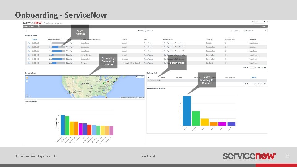Click the Logout button in the gray banner
This screenshot has width=297, height=167.
coord(263,27)
